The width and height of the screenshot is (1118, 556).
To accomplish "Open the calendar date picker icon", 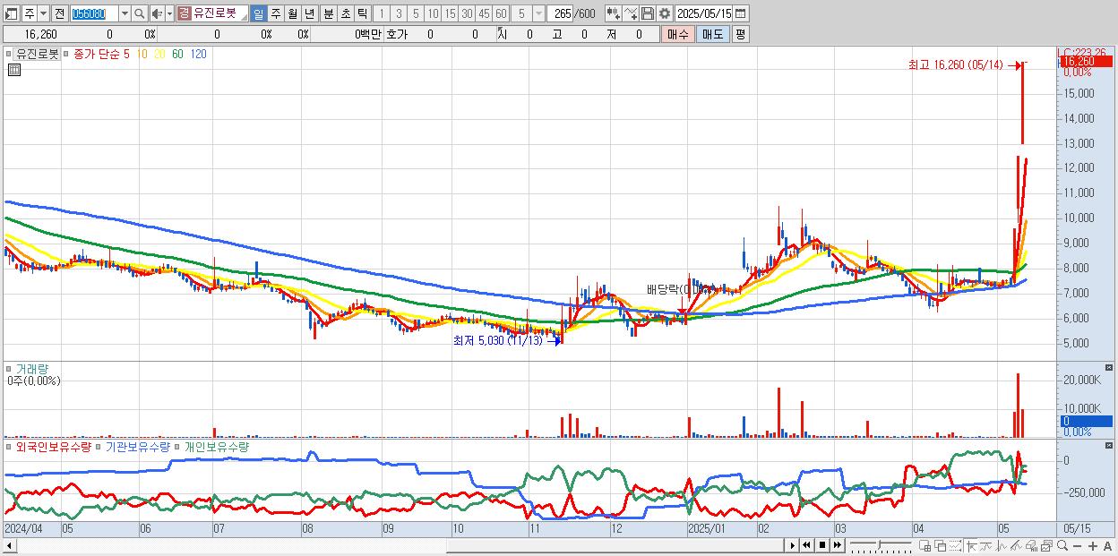I will point(741,13).
